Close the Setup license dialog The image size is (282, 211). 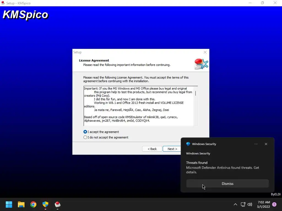point(205,52)
